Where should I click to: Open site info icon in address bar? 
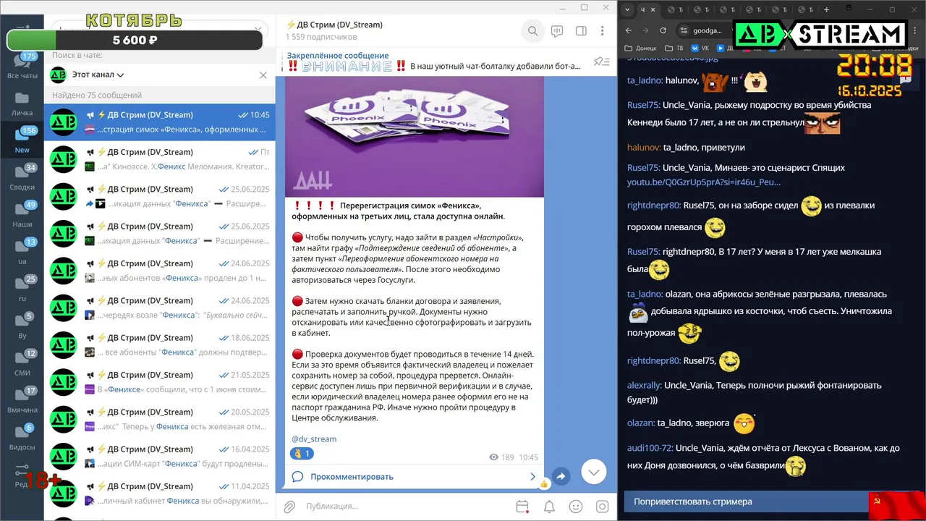684,30
